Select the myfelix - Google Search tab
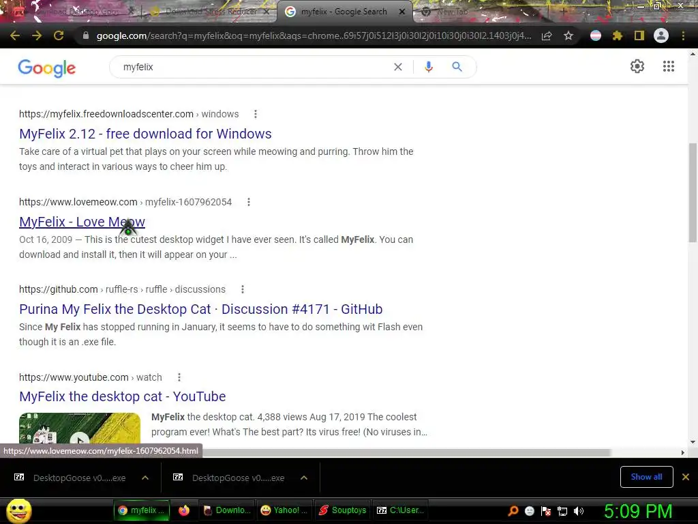 pos(344,12)
